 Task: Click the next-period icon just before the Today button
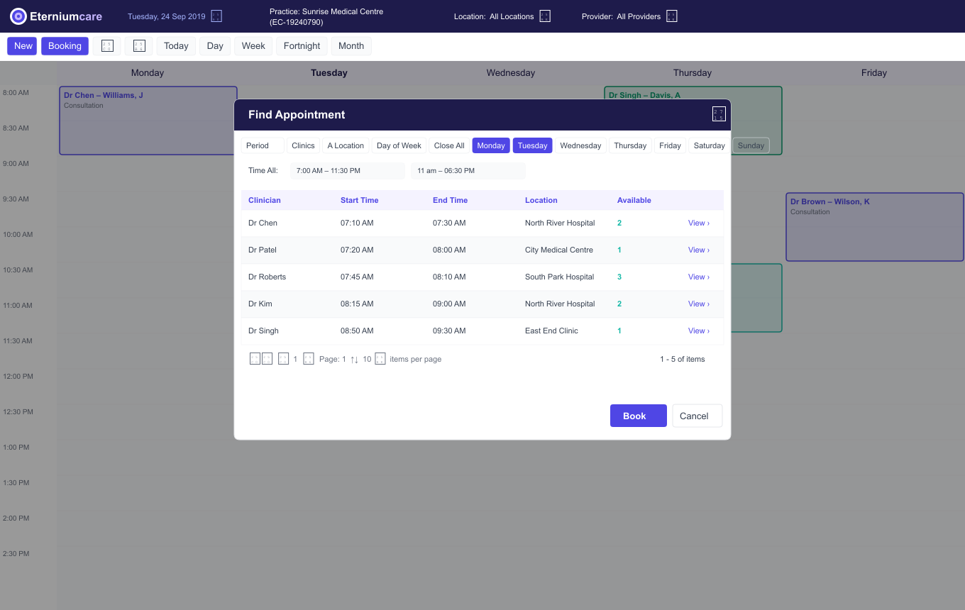tap(139, 46)
